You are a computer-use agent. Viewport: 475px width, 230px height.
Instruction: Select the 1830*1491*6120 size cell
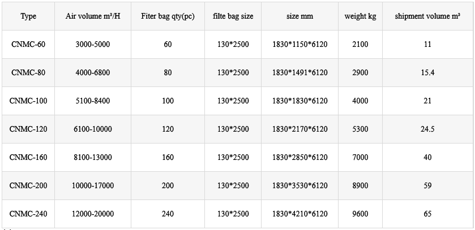[x=299, y=73]
